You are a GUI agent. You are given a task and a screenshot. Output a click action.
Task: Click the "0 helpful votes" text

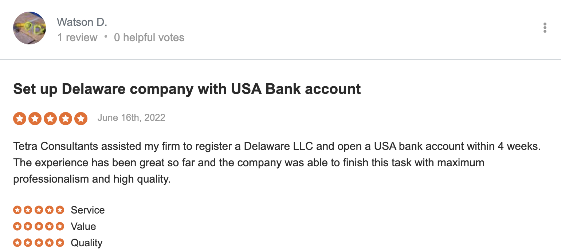(x=149, y=37)
